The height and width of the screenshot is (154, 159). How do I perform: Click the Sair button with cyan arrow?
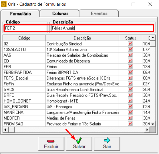[107, 144]
